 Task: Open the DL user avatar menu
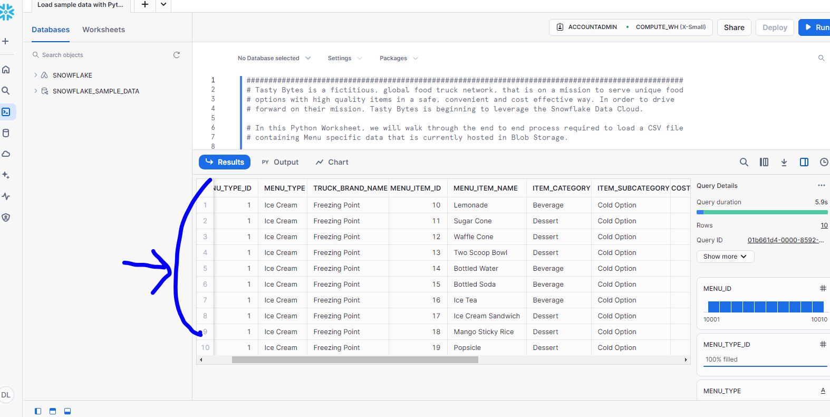pyautogui.click(x=6, y=395)
